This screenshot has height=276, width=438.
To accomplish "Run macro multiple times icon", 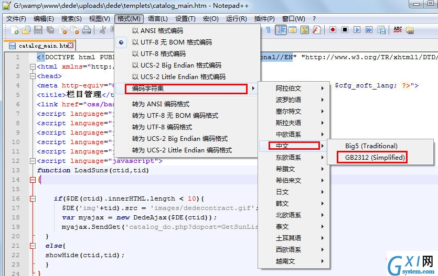I will [x=369, y=30].
